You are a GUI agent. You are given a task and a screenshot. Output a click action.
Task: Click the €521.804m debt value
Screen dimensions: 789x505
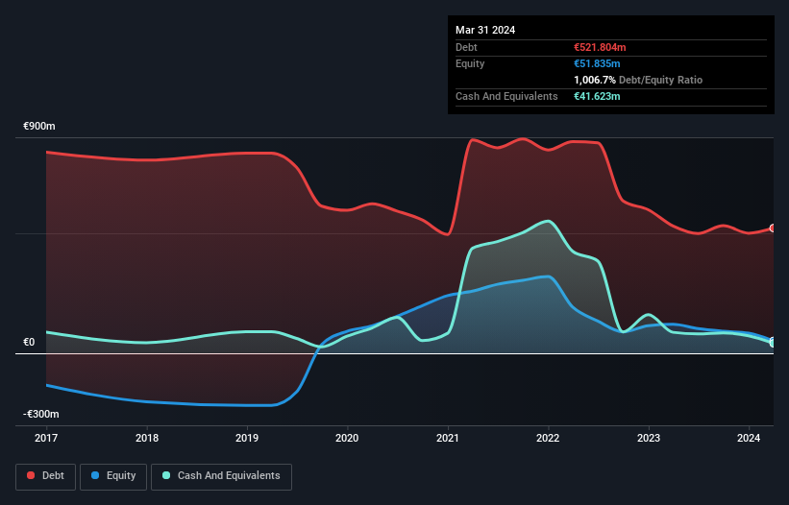[600, 47]
